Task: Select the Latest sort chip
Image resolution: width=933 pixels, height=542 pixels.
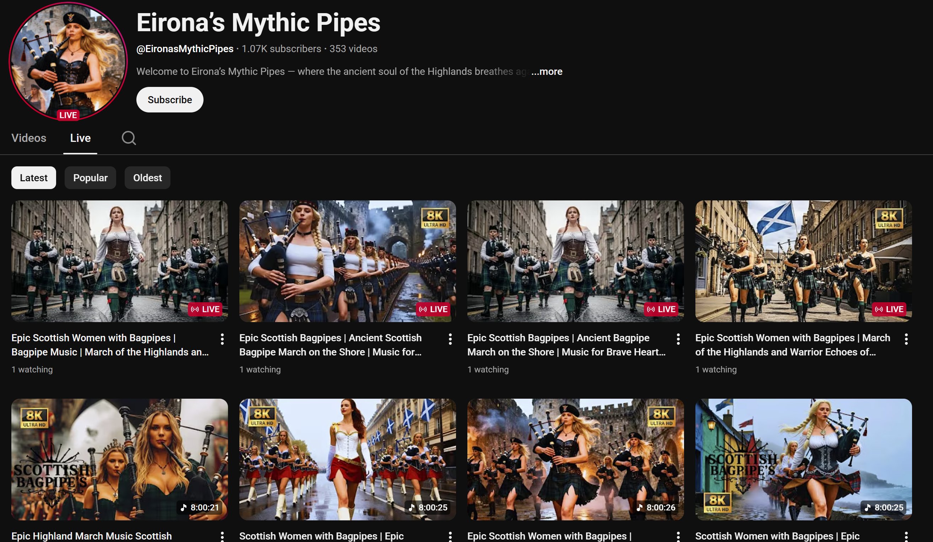Action: (x=34, y=178)
